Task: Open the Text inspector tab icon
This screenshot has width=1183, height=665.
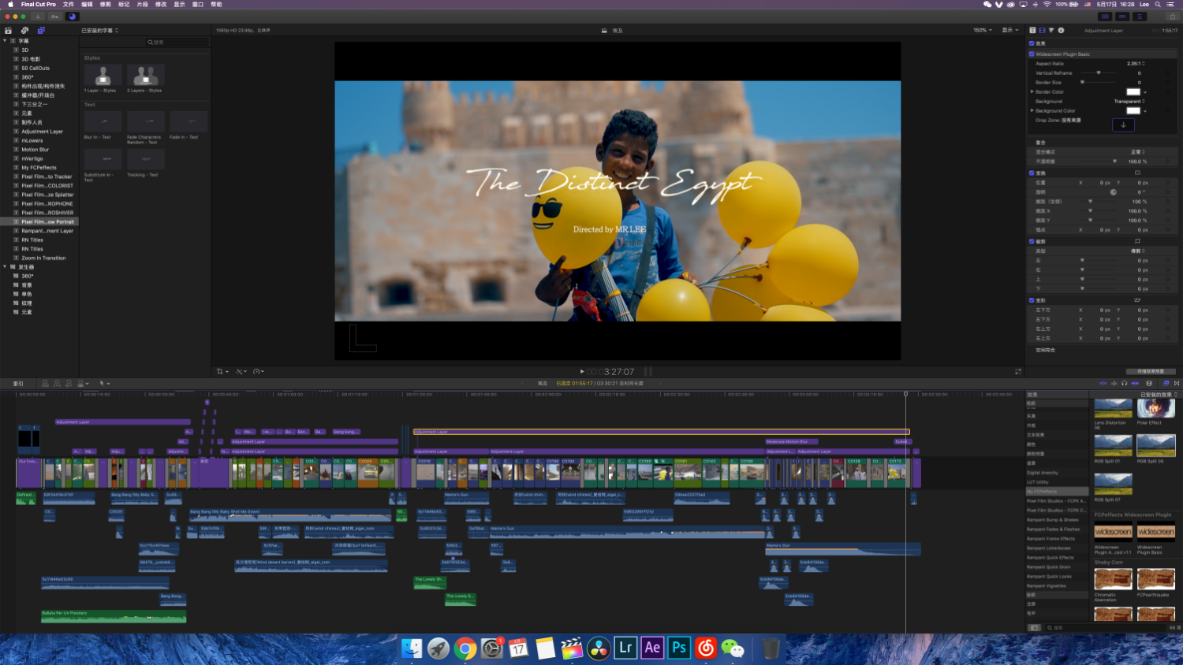Action: (1032, 31)
